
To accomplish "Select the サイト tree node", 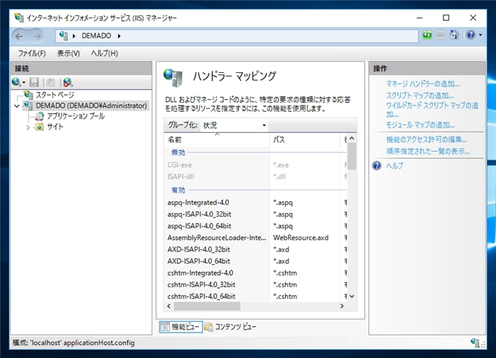I will pyautogui.click(x=55, y=127).
